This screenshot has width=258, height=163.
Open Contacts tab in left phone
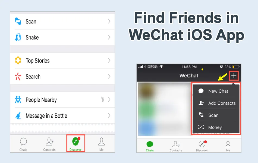(49, 145)
